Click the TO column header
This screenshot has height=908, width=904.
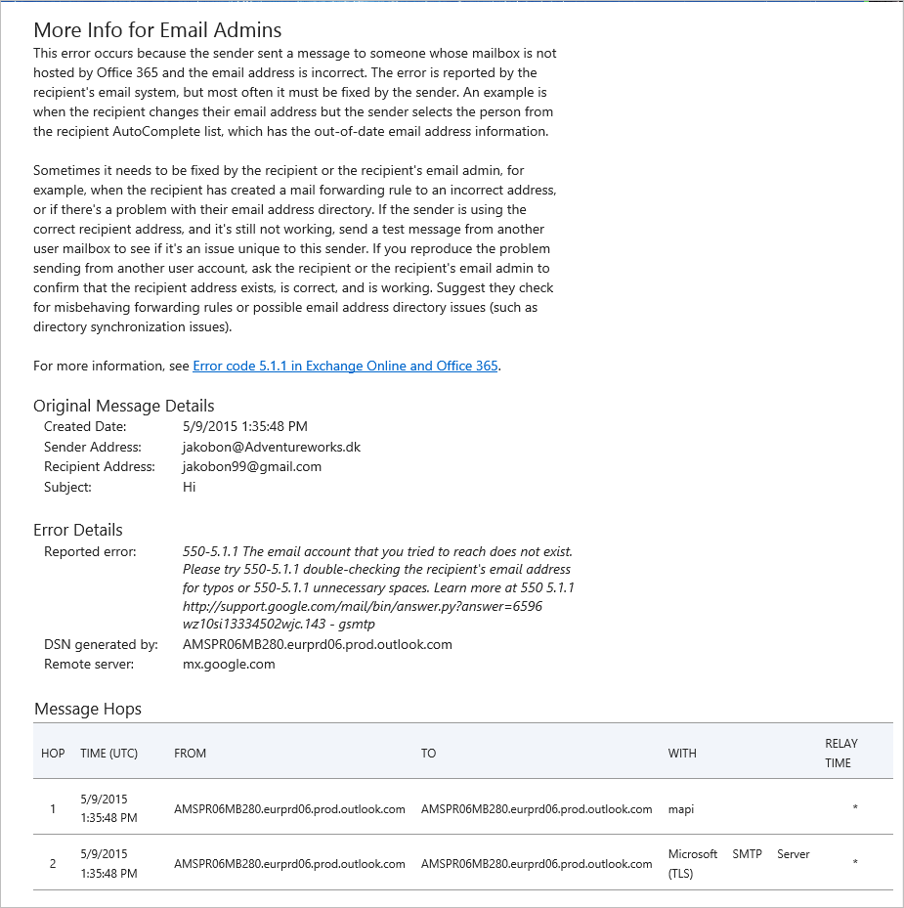(428, 754)
